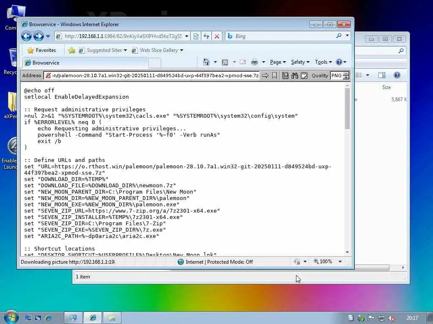Expand the Print dropdown arrow
This screenshot has width=433, height=324.
tap(263, 62)
